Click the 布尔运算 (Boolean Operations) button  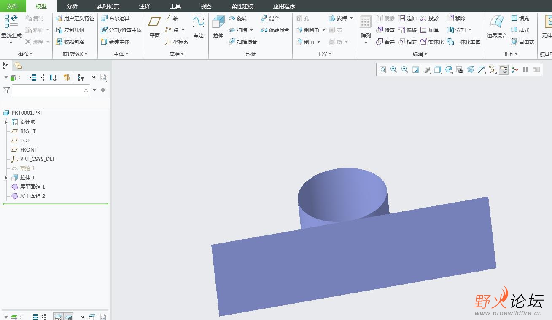[115, 19]
